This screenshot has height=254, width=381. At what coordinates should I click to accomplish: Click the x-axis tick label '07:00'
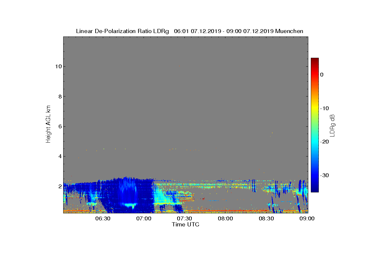[x=144, y=218]
